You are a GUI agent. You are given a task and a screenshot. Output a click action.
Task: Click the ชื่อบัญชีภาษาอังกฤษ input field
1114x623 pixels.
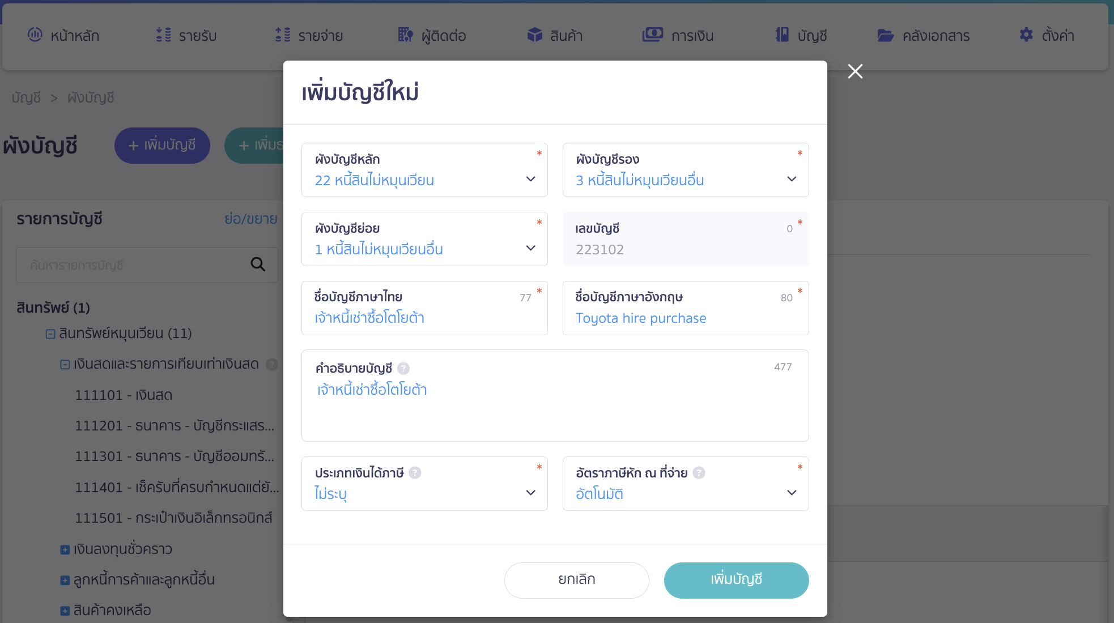point(686,308)
